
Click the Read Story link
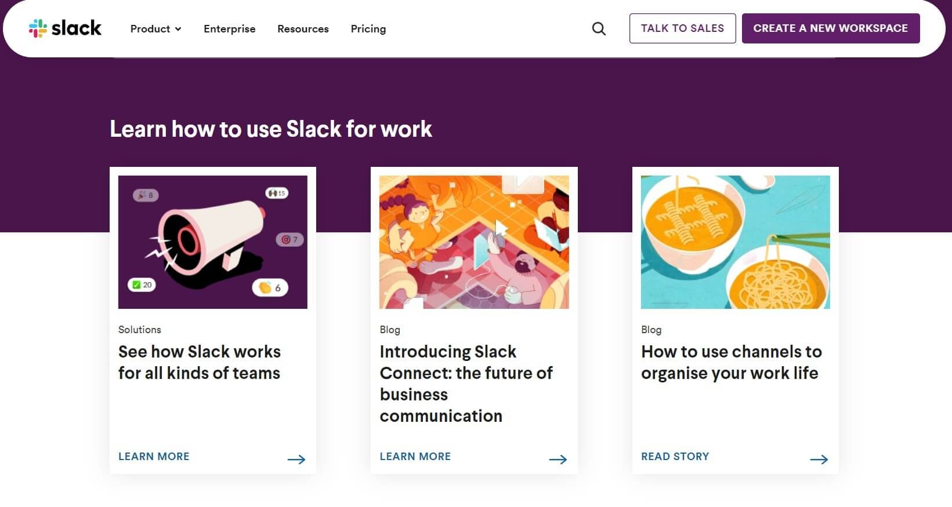[x=675, y=457]
